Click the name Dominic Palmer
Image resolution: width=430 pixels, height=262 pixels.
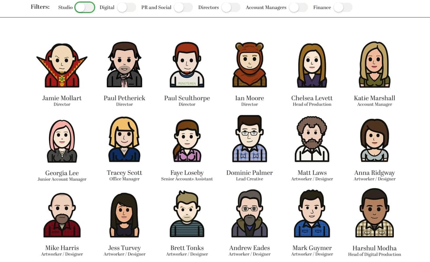coord(250,173)
